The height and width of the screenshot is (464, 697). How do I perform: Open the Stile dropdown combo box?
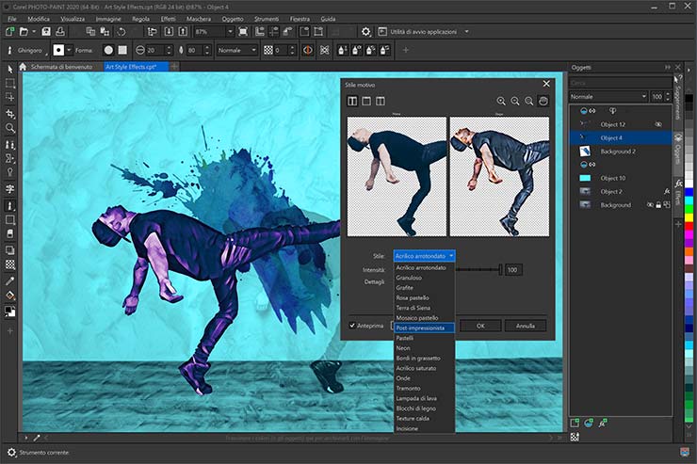(425, 255)
